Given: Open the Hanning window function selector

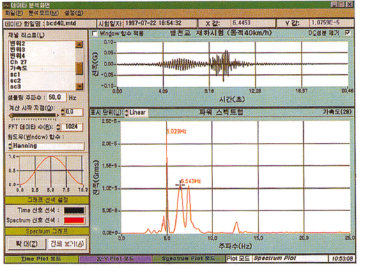Looking at the screenshot, I should point(46,146).
